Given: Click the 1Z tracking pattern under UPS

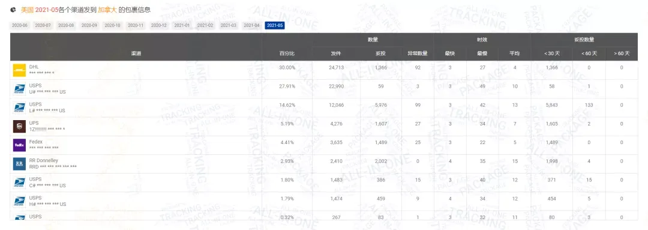Looking at the screenshot, I should tap(47, 129).
